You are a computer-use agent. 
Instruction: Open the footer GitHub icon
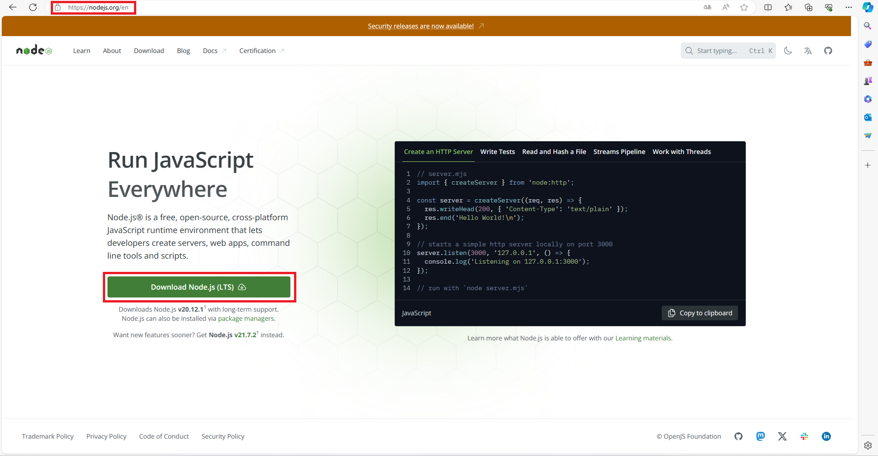(x=739, y=436)
